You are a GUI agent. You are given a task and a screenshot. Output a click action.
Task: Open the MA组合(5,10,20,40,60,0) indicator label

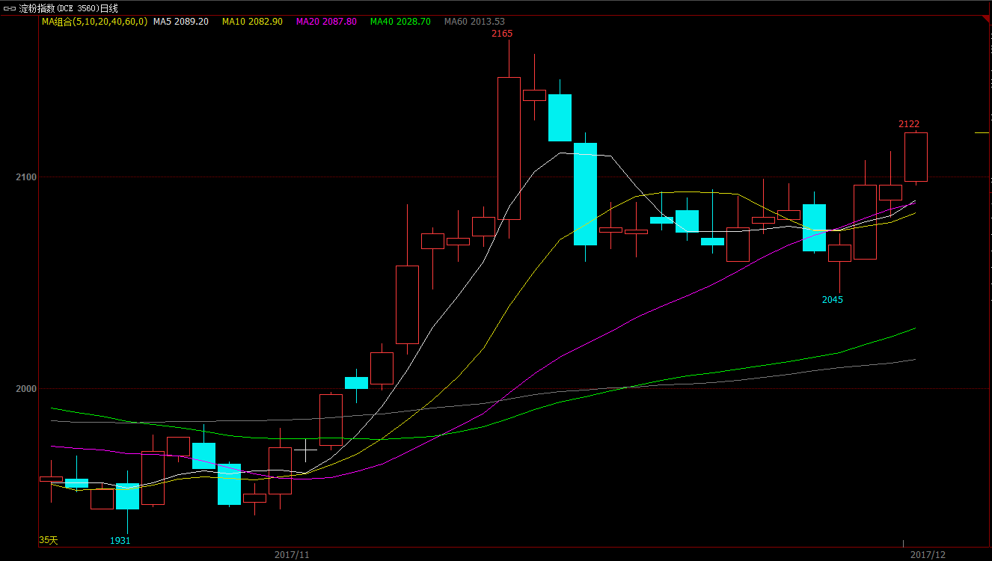click(94, 22)
